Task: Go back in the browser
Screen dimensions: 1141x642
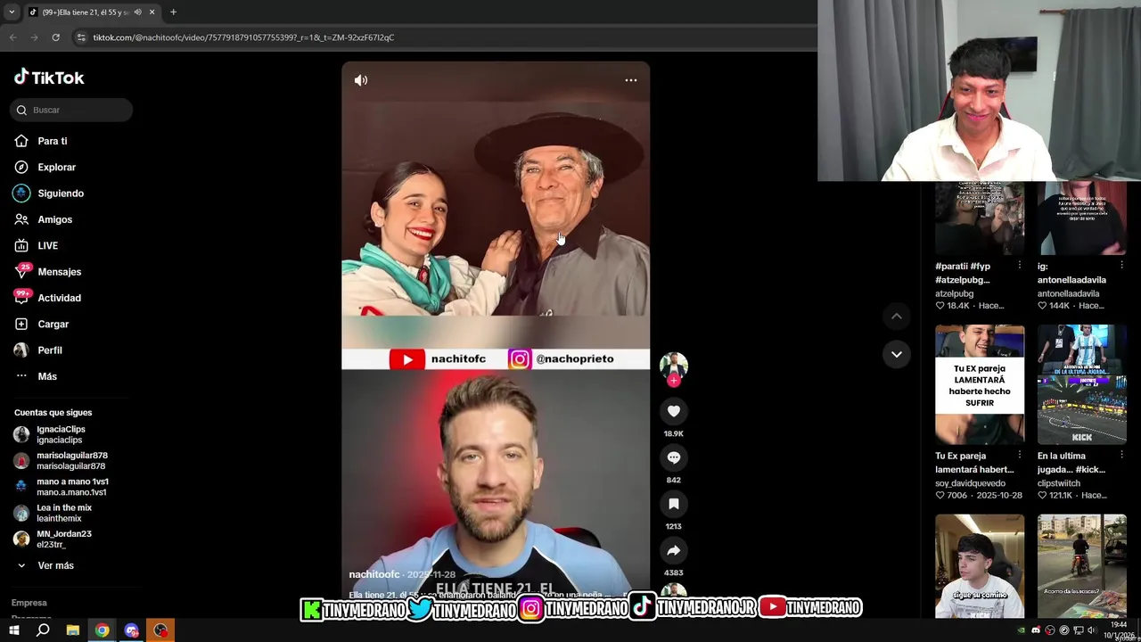Action: click(12, 37)
